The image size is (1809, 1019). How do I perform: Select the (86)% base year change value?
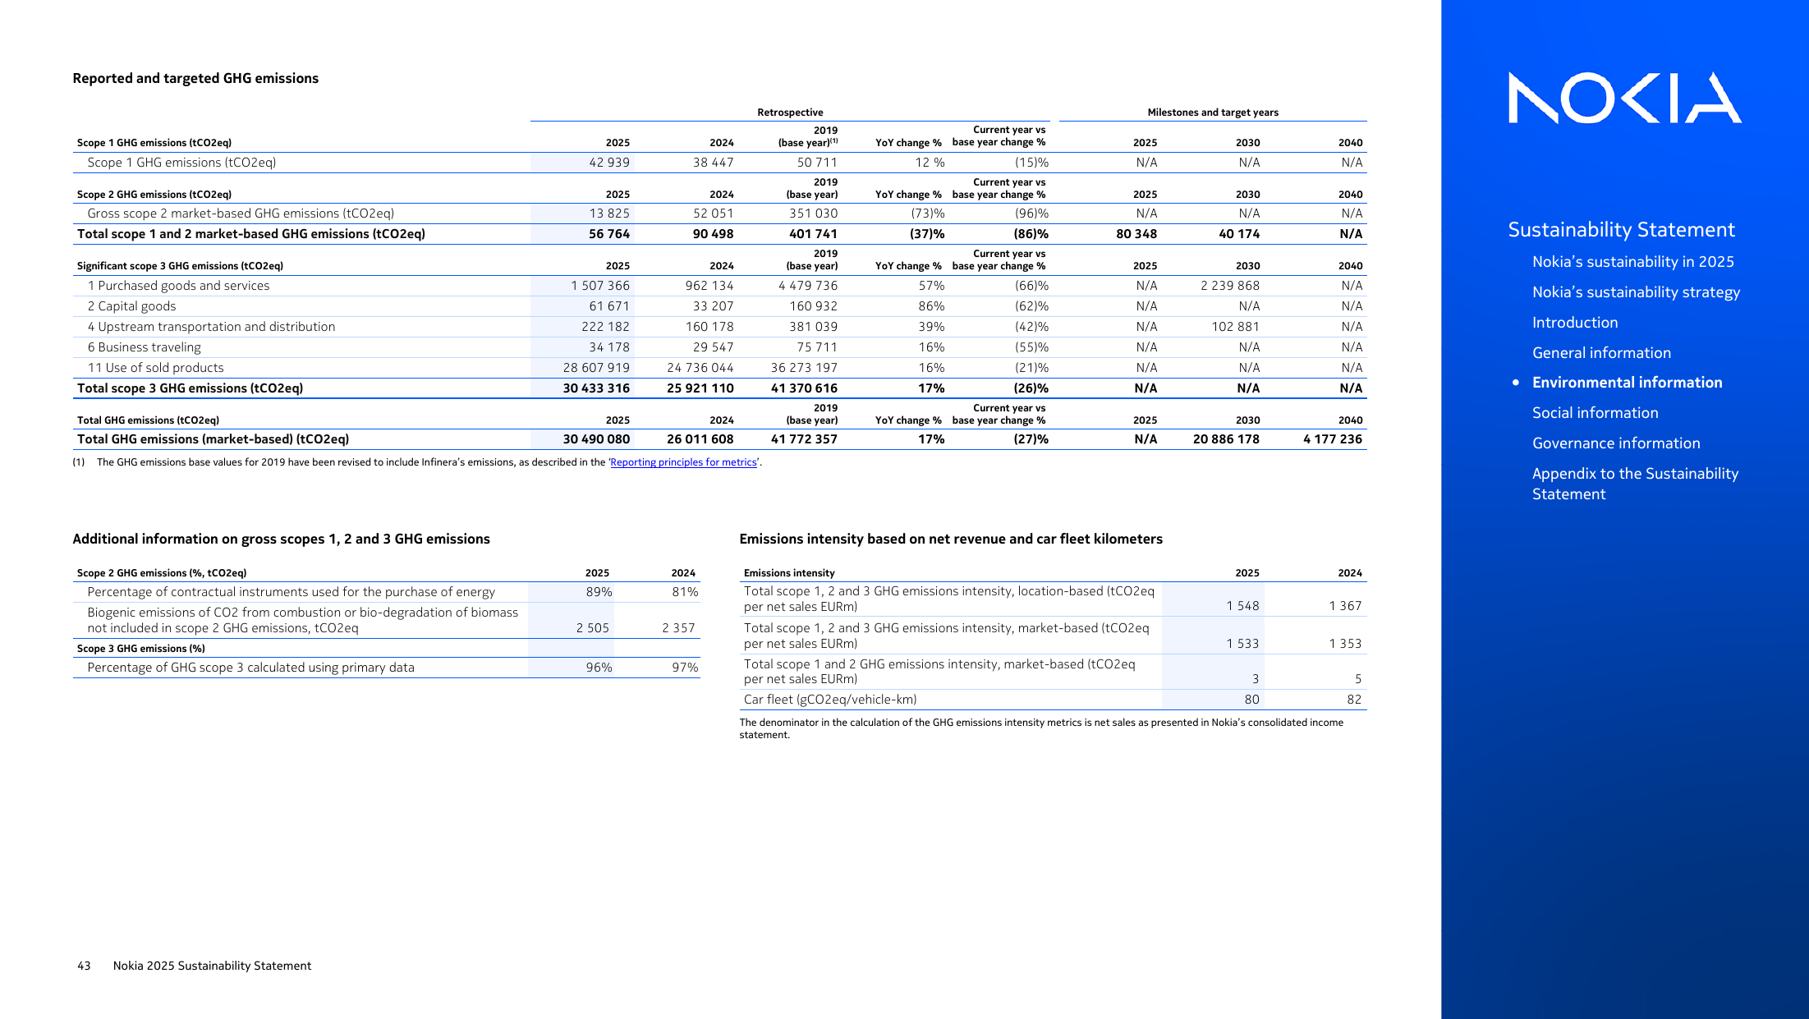pyautogui.click(x=1031, y=234)
